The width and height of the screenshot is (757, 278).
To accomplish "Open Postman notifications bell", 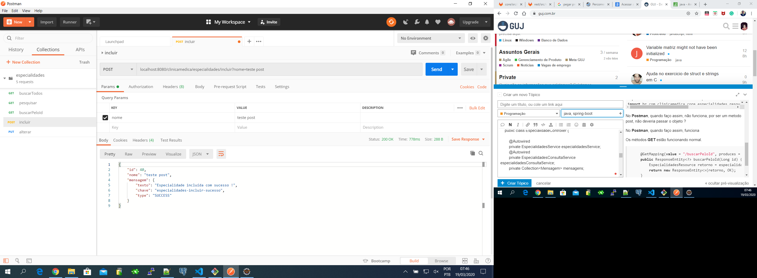I will tap(427, 22).
